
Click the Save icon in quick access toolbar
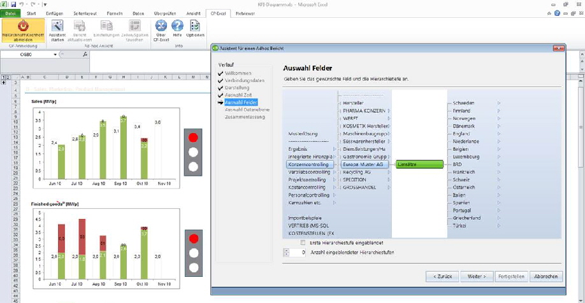[13, 4]
